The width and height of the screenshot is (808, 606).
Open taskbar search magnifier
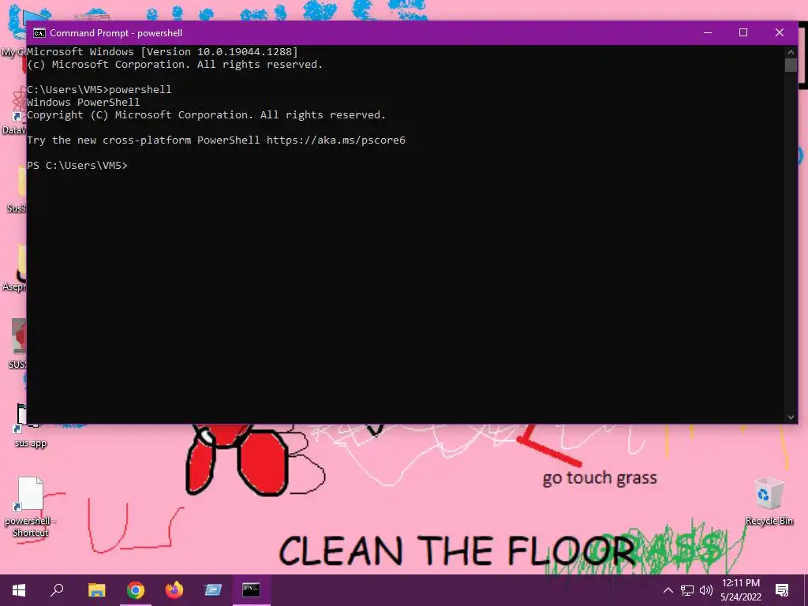coord(57,590)
